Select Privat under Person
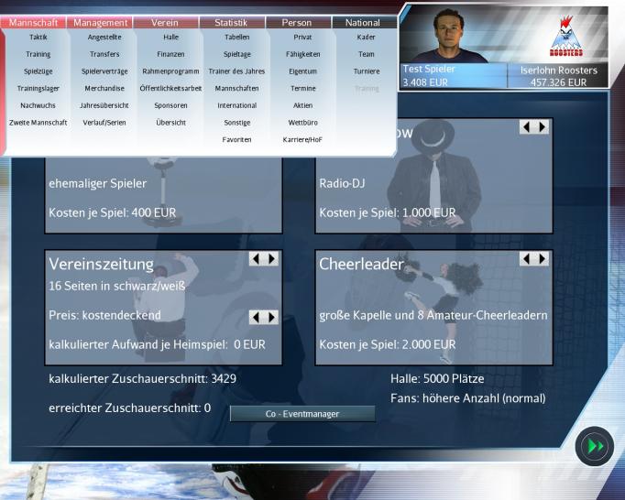The width and height of the screenshot is (625, 500). tap(303, 37)
